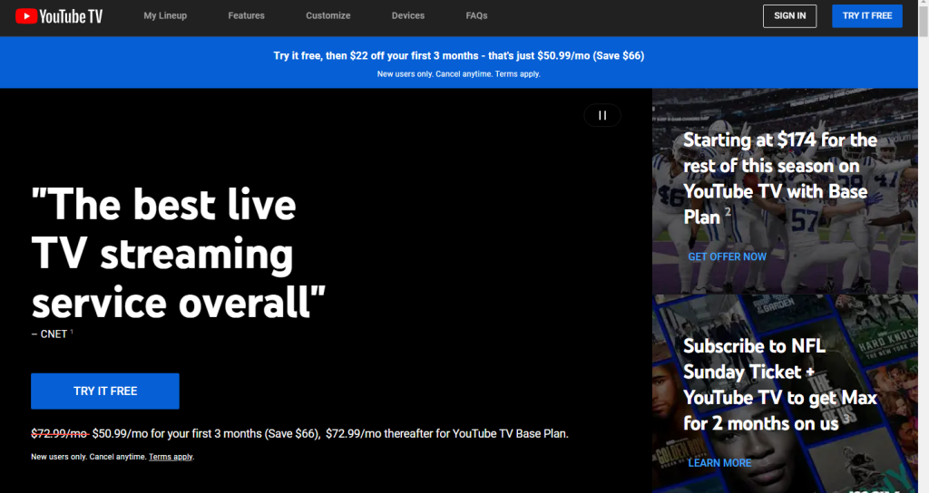Viewport: 929px width, 493px height.
Task: Click the large TRY IT FREE hero button
Action: coord(105,391)
